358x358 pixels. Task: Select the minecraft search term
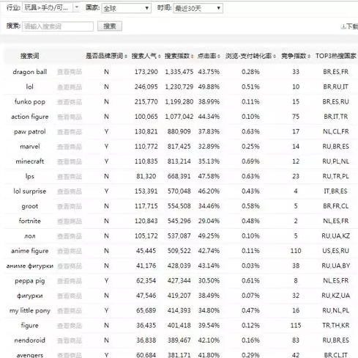(30, 161)
